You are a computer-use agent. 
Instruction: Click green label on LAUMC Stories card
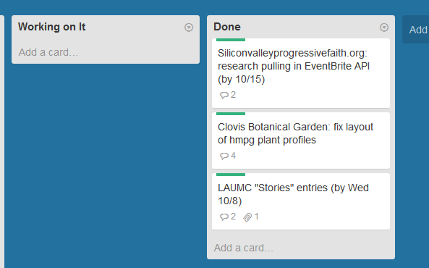tap(231, 175)
